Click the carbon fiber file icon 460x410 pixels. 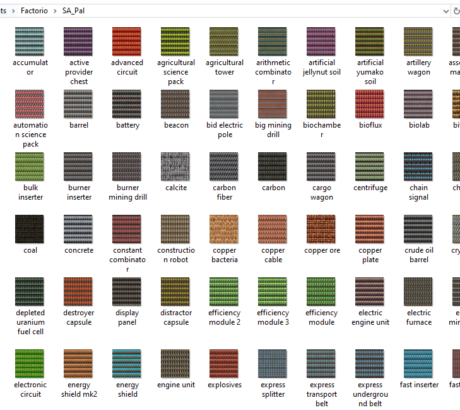pyautogui.click(x=224, y=167)
